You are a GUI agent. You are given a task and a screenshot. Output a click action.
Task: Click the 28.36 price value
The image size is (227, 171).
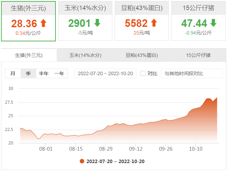tap(24, 23)
